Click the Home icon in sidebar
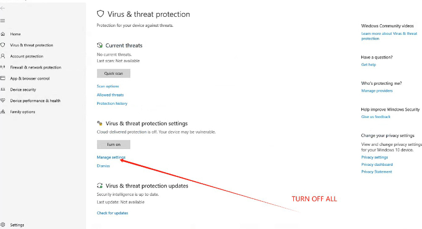This screenshot has width=422, height=229. click(3, 34)
